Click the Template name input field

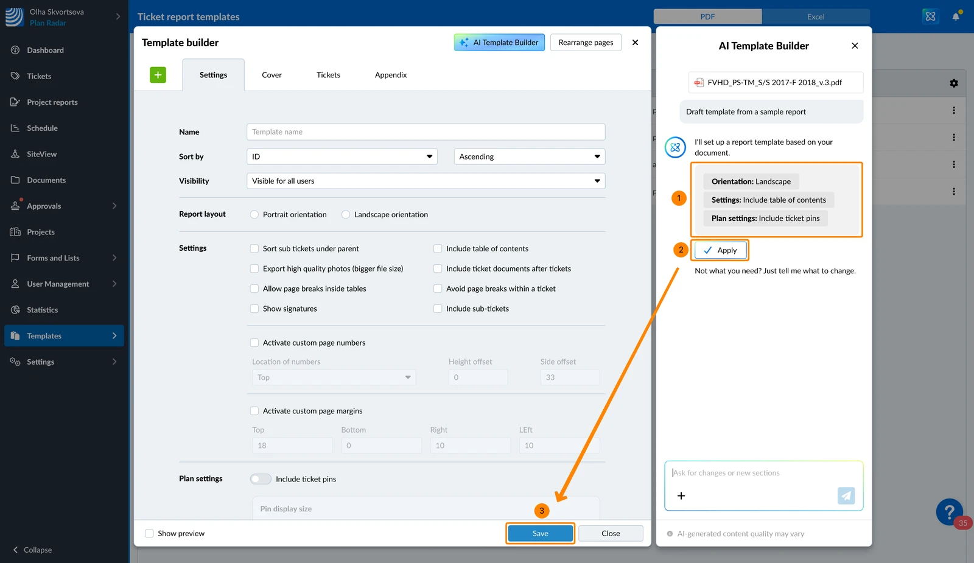click(426, 131)
